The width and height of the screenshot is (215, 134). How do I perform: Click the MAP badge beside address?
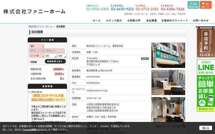[145, 59]
